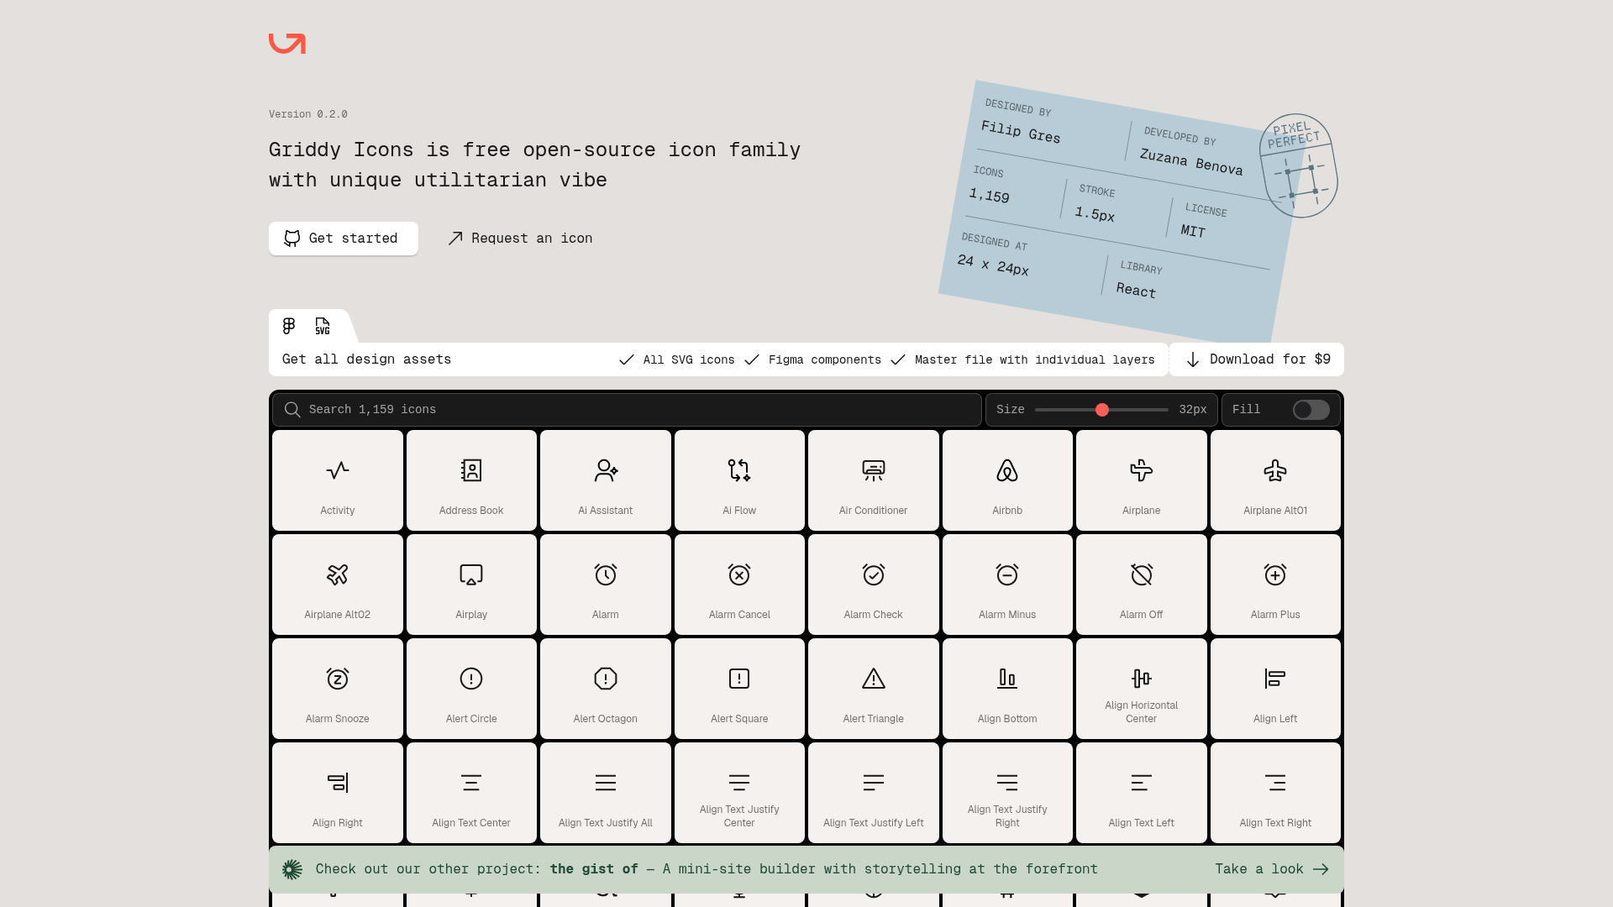Switch to the Figma assets tab
This screenshot has width=1613, height=907.
[289, 326]
